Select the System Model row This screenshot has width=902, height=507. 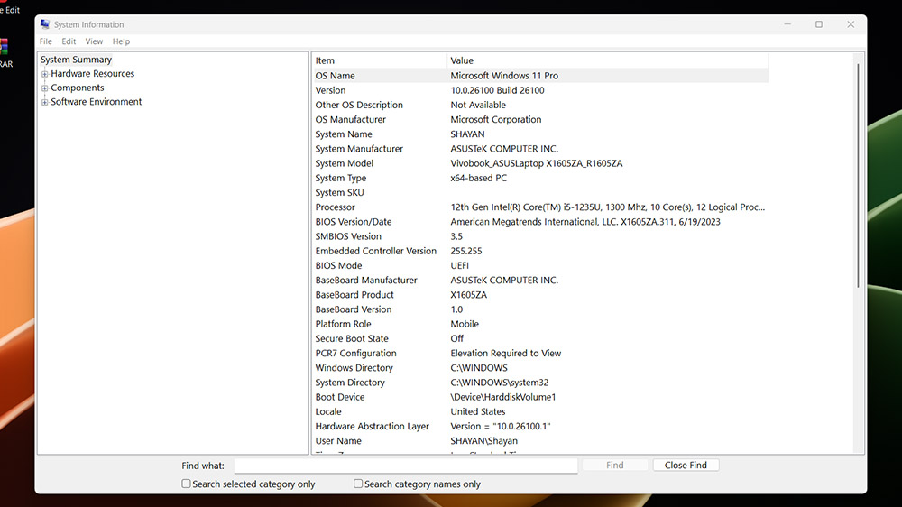coord(540,163)
